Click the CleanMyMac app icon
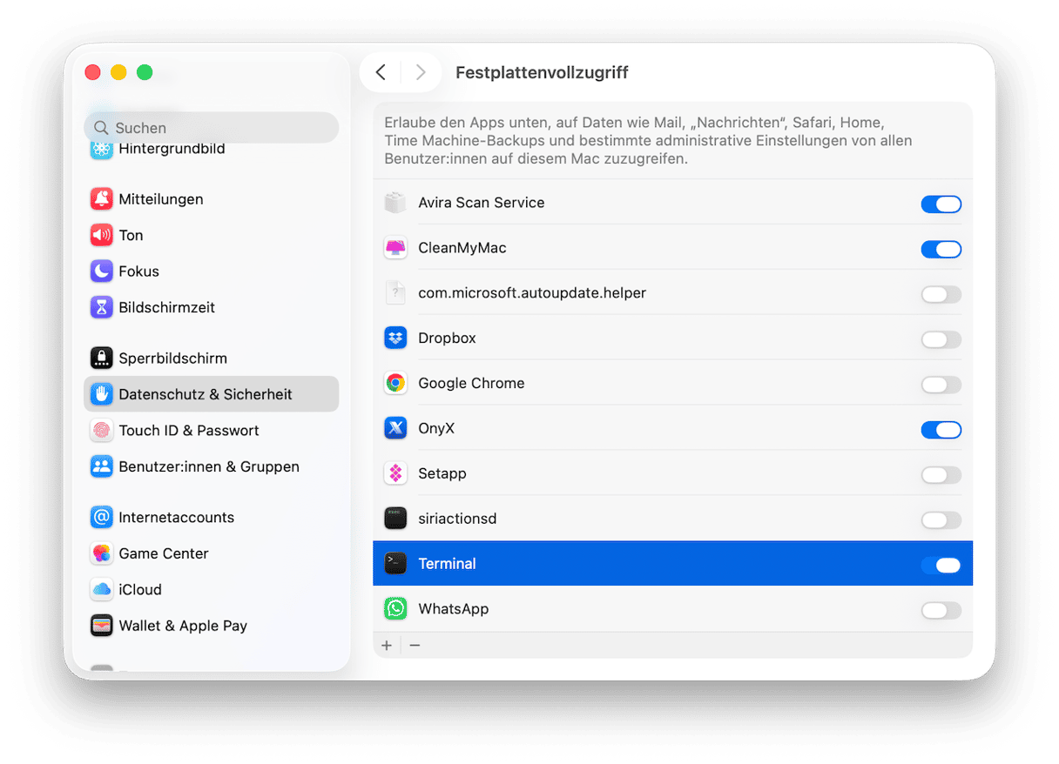Viewport: 1059px width, 764px height. (395, 248)
